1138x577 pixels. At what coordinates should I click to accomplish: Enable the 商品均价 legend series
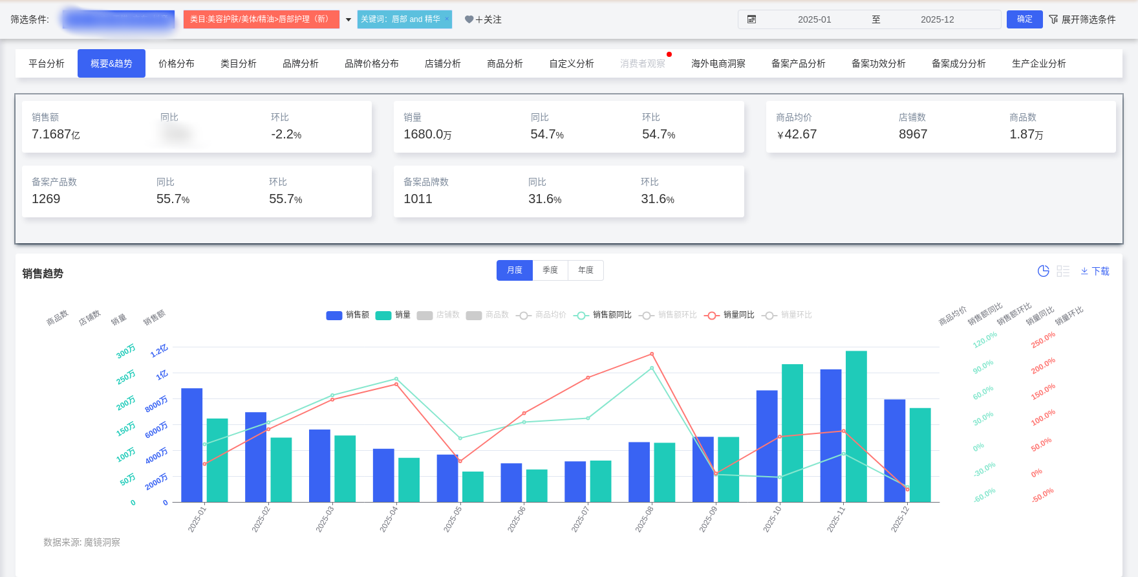tap(541, 315)
